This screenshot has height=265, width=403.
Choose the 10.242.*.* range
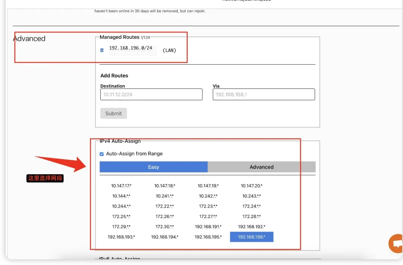[208, 196]
